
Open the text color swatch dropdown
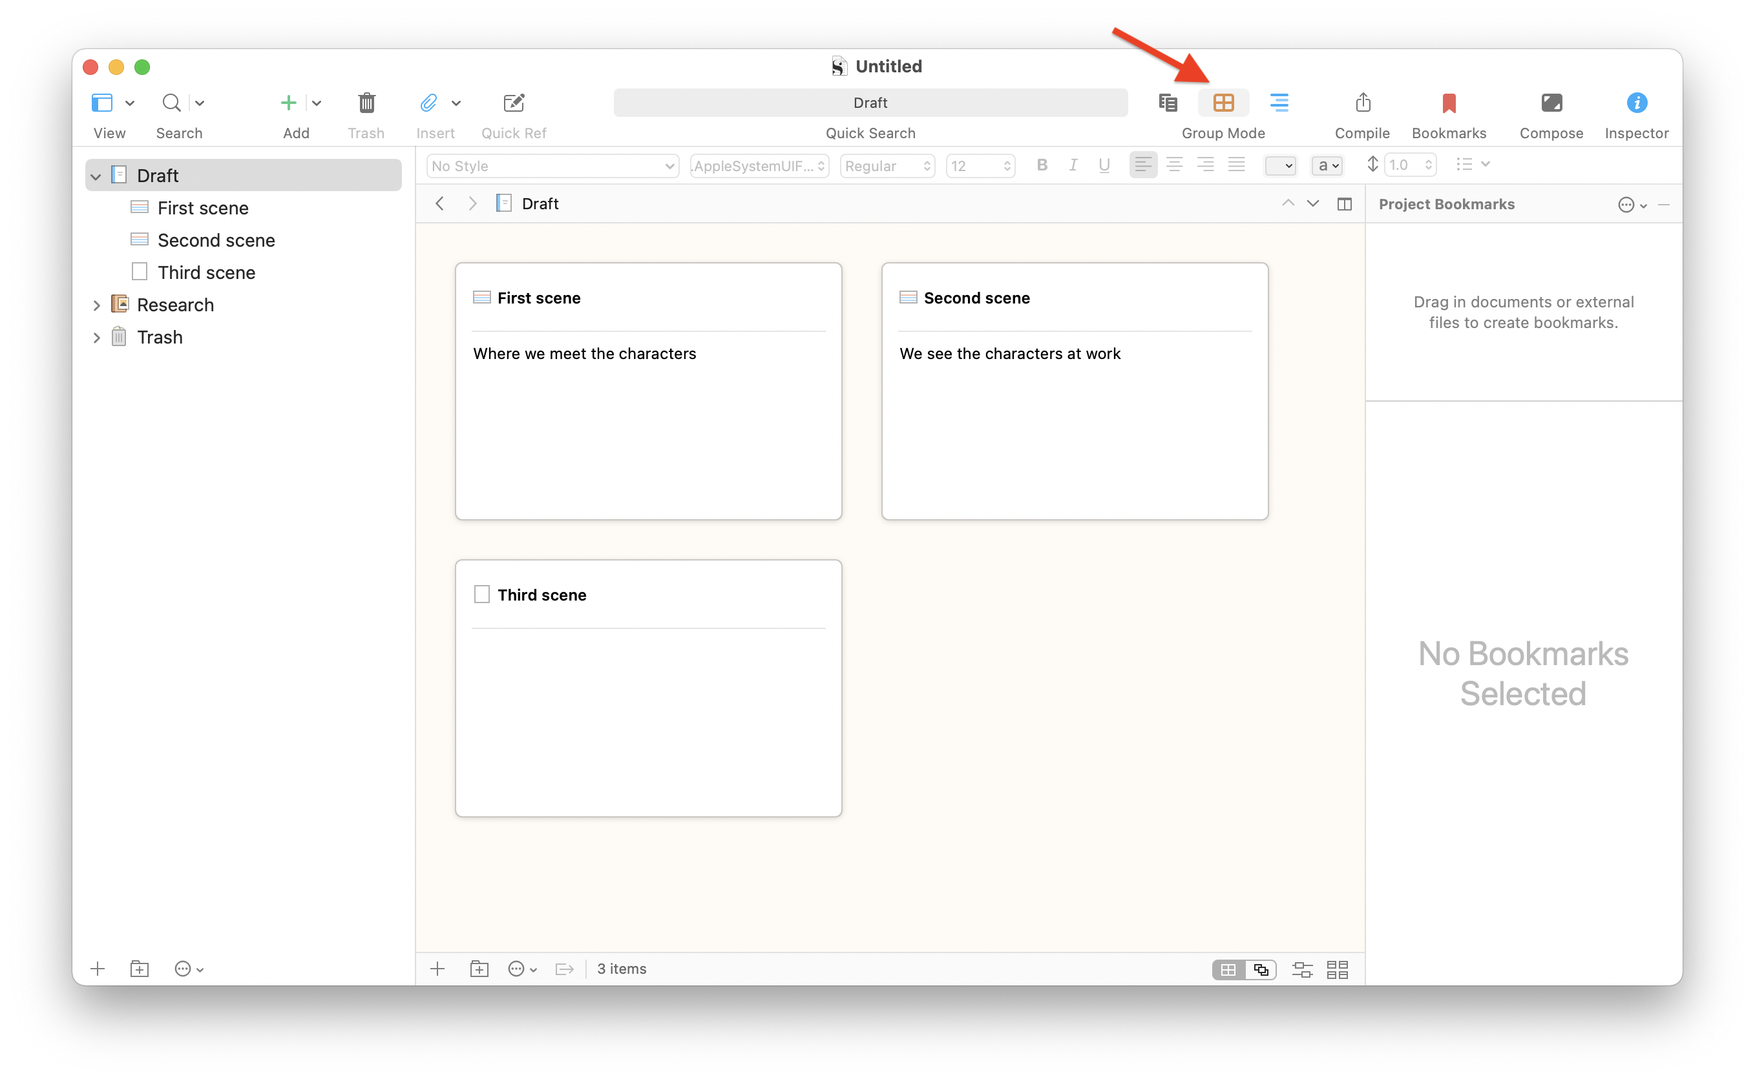pos(1280,166)
